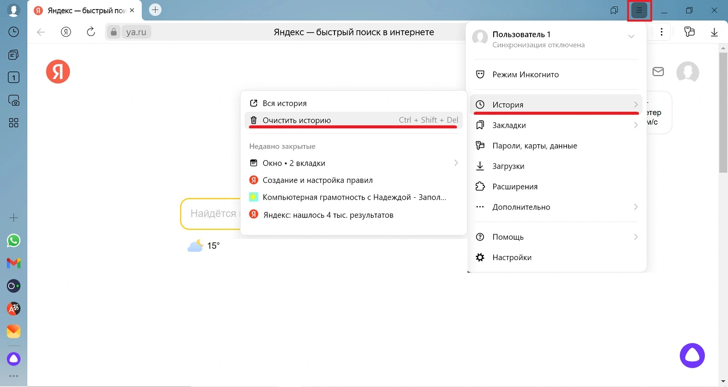Screen dimensions: 728x387
Task: Open the bookmarks icon in title bar
Action: (614, 10)
